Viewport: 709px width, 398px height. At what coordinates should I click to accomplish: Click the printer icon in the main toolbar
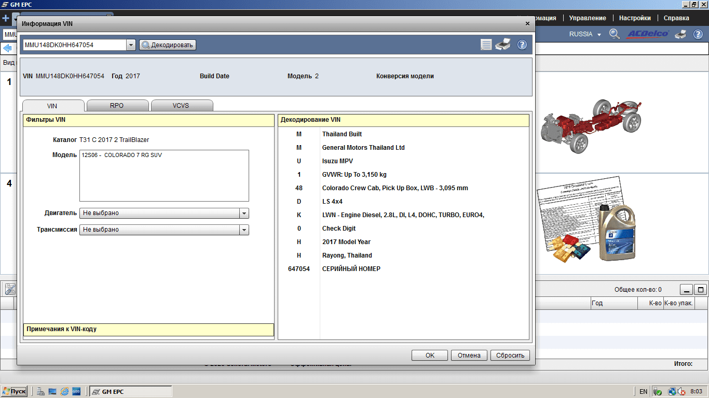pos(680,34)
